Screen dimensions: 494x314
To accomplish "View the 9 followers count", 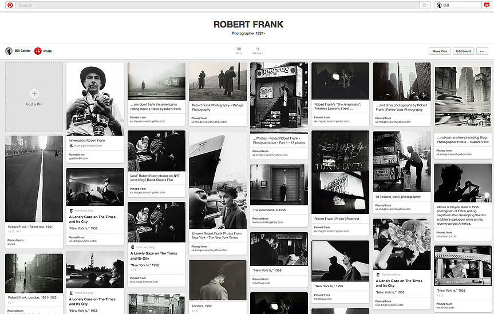I will (258, 51).
